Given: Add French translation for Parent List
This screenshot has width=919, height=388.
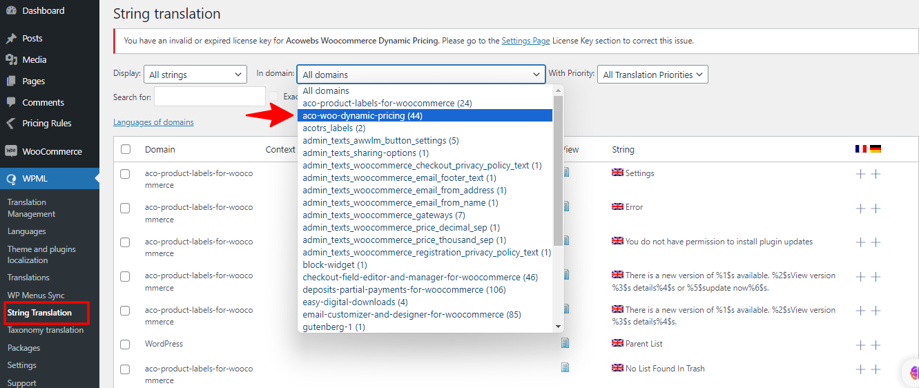Looking at the screenshot, I should point(860,345).
